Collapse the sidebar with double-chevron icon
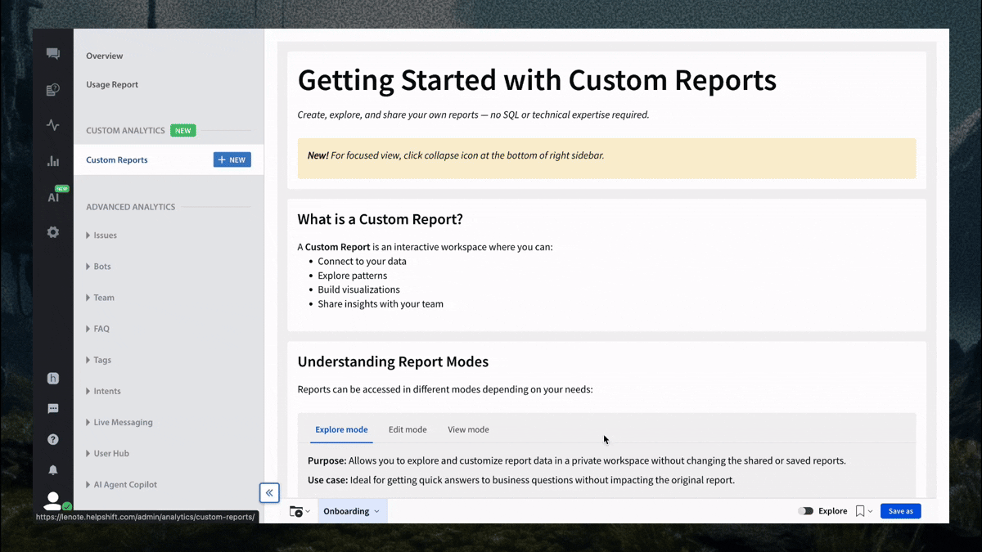Viewport: 982px width, 552px height. [x=269, y=493]
